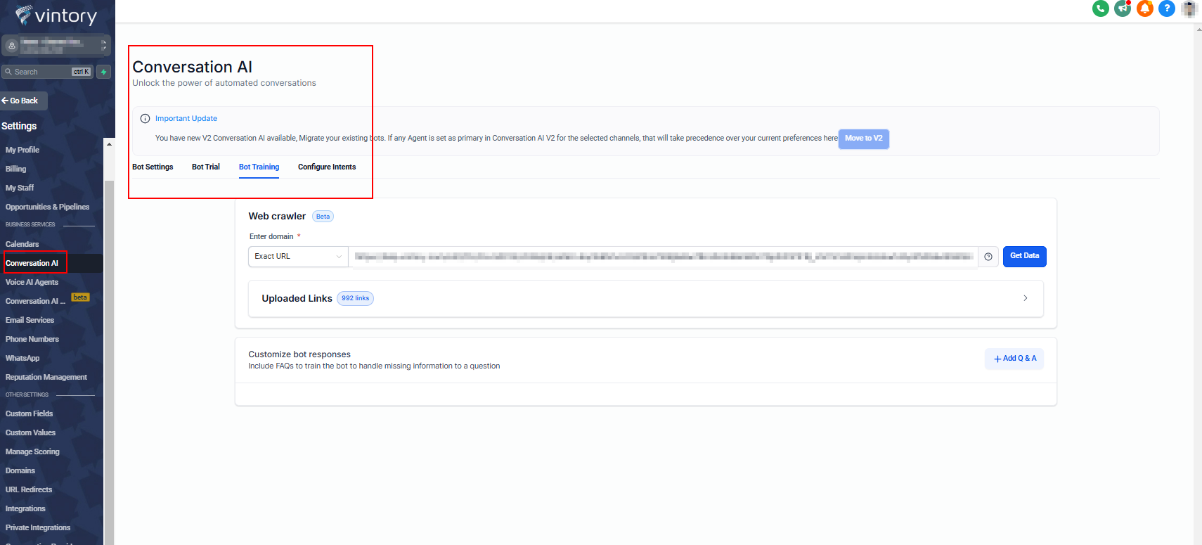Open Reputation Management settings

46,377
